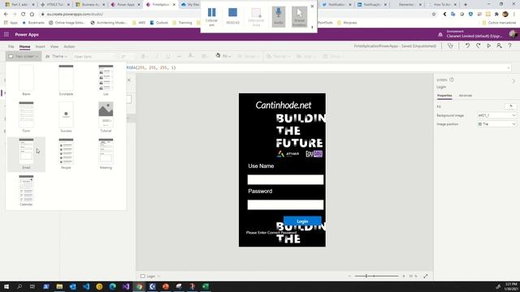The image size is (520, 292).
Task: Pick the Success screen template
Action: click(66, 117)
